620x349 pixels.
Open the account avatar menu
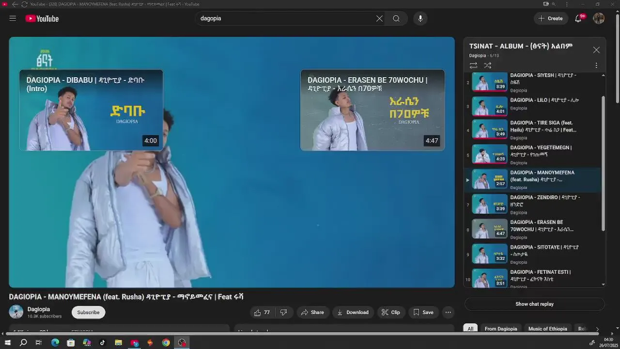[599, 18]
